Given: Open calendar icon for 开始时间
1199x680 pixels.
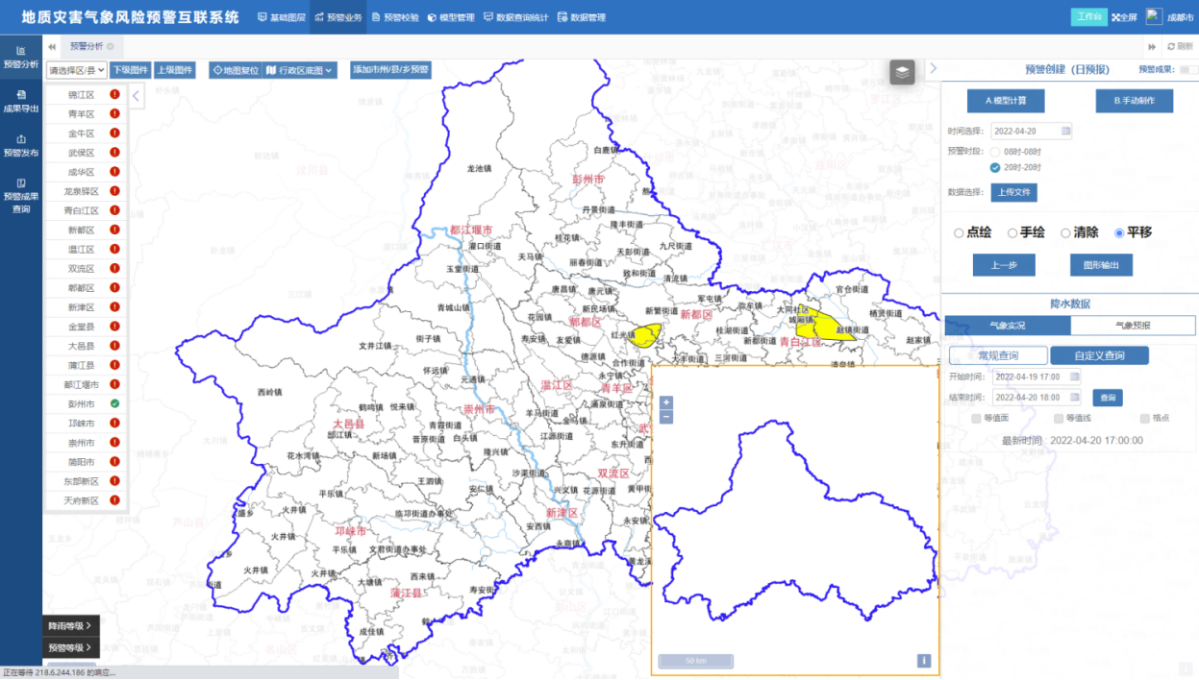Looking at the screenshot, I should pyautogui.click(x=1075, y=376).
